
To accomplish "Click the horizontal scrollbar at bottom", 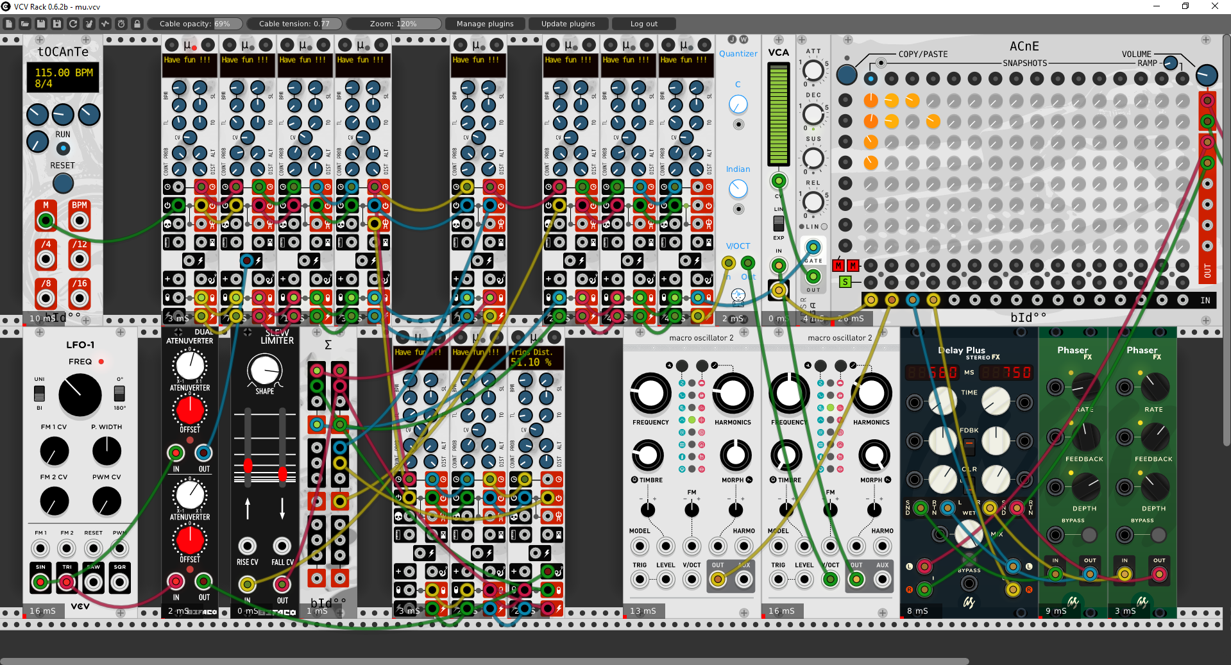I will coord(484,661).
